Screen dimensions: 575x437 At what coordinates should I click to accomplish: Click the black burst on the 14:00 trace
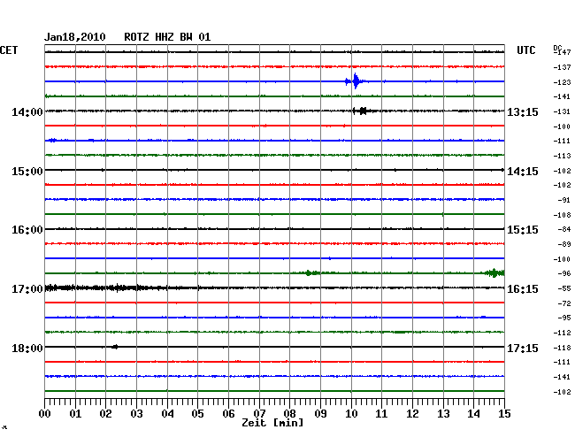363,111
